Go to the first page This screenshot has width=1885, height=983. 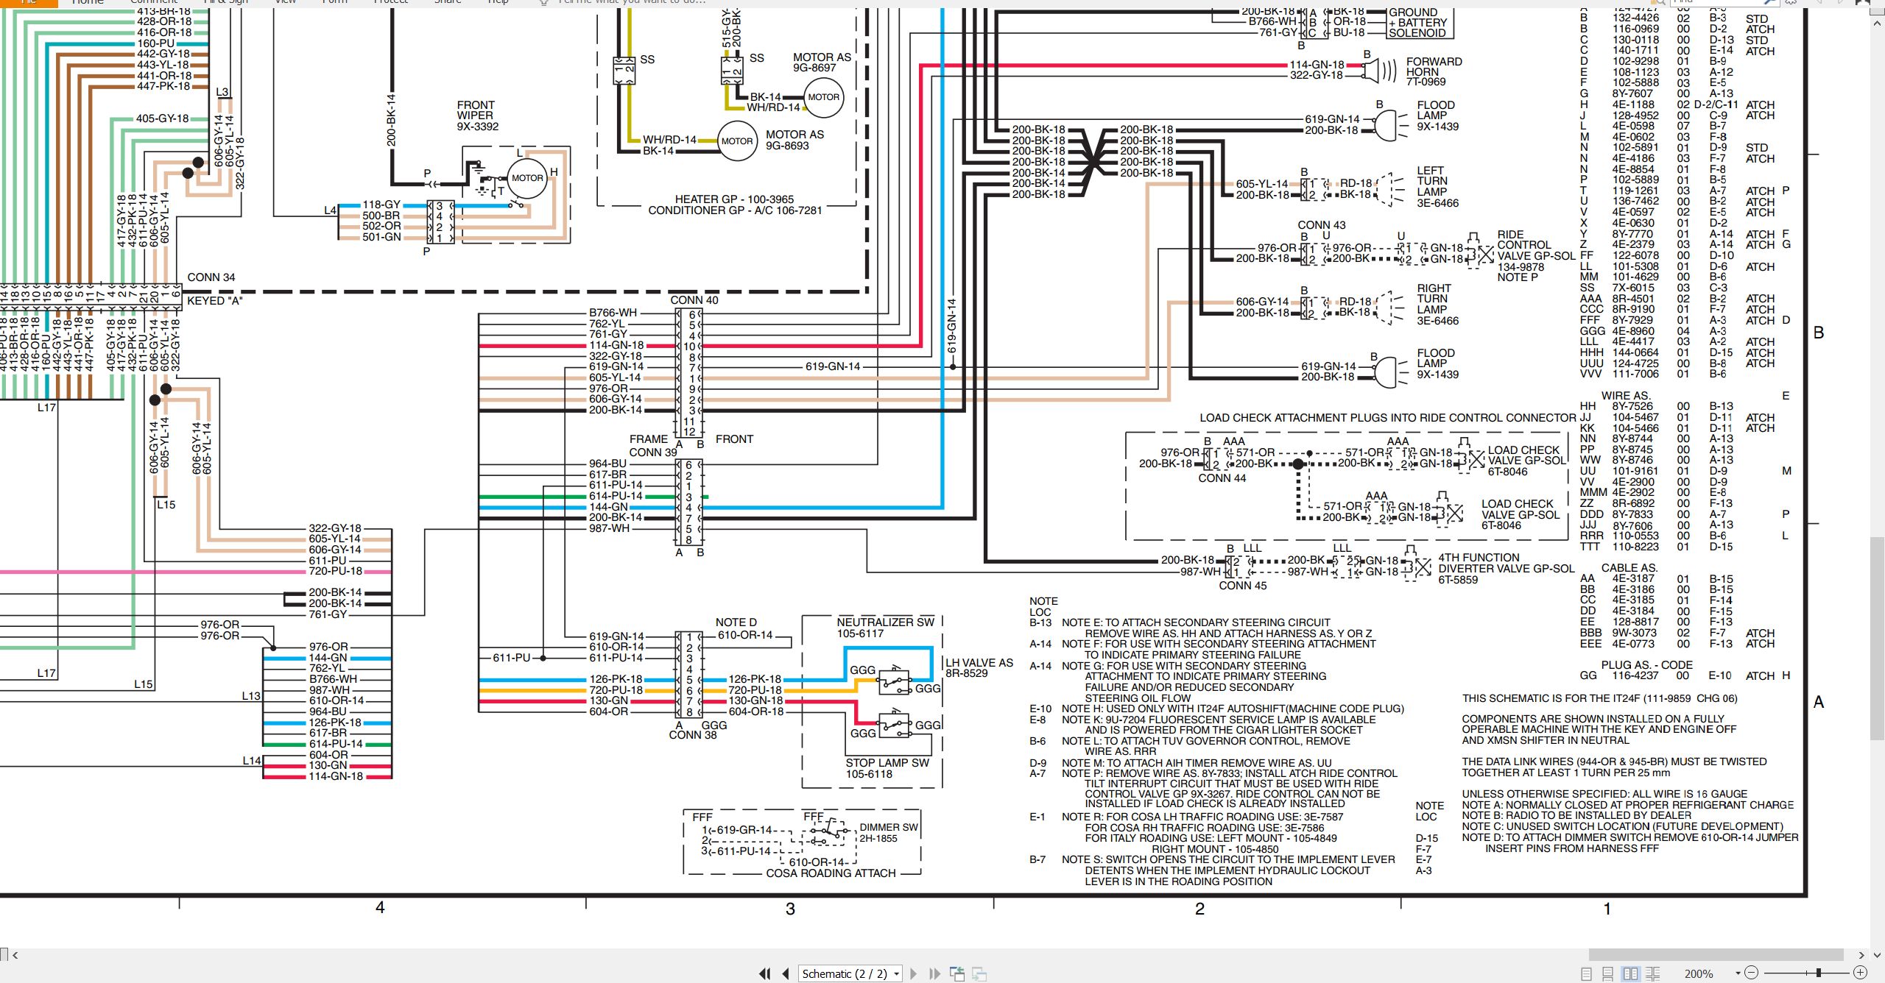[x=764, y=973]
